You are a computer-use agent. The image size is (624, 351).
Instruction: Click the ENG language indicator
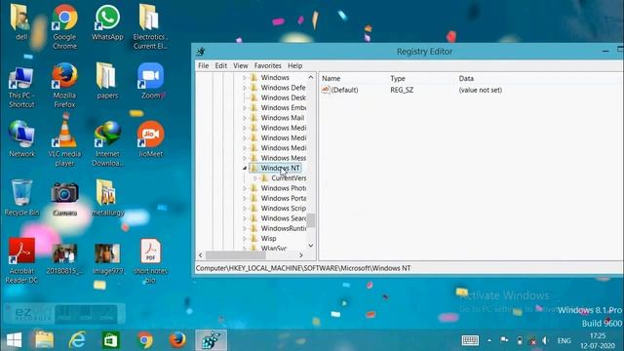(564, 340)
